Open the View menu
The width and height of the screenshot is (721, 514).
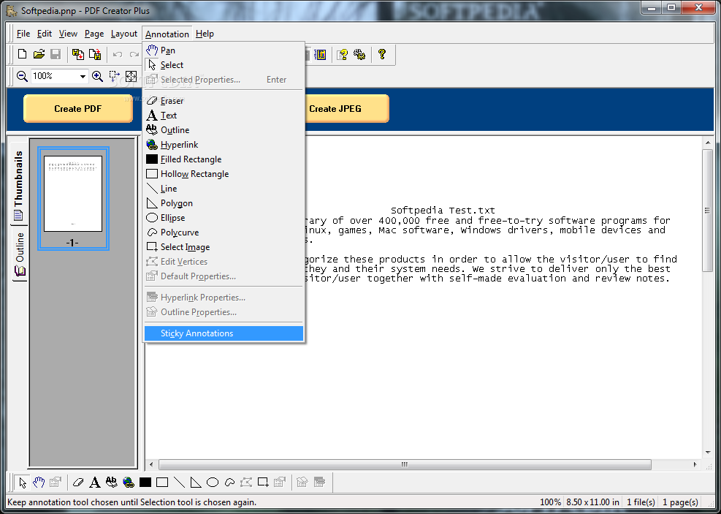pyautogui.click(x=68, y=34)
